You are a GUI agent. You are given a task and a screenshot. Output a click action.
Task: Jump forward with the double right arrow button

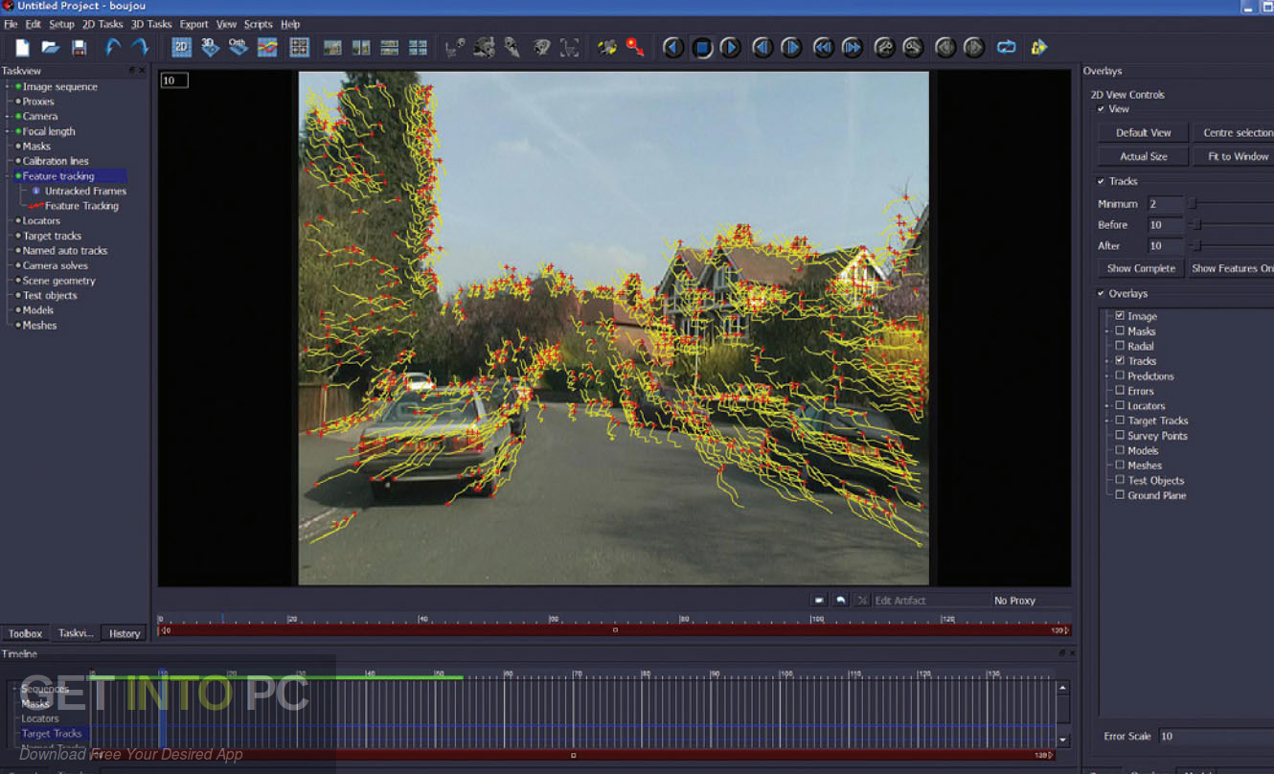(x=852, y=47)
